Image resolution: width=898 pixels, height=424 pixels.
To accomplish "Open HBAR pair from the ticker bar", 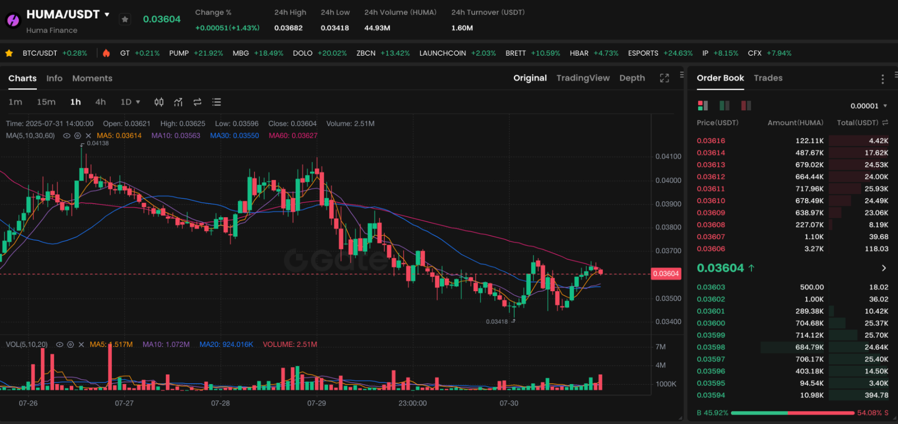I will pos(594,53).
